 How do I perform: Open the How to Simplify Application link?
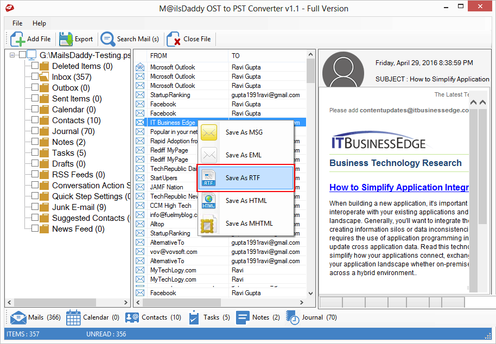(399, 188)
